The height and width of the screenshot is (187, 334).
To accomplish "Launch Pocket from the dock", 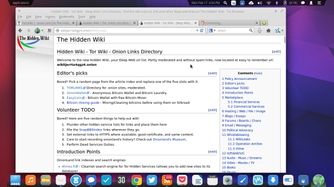I will click(182, 180).
